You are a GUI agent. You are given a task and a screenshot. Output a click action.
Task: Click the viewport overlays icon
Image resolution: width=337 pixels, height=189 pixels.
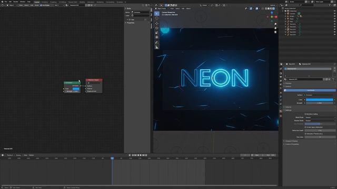[x=257, y=8]
